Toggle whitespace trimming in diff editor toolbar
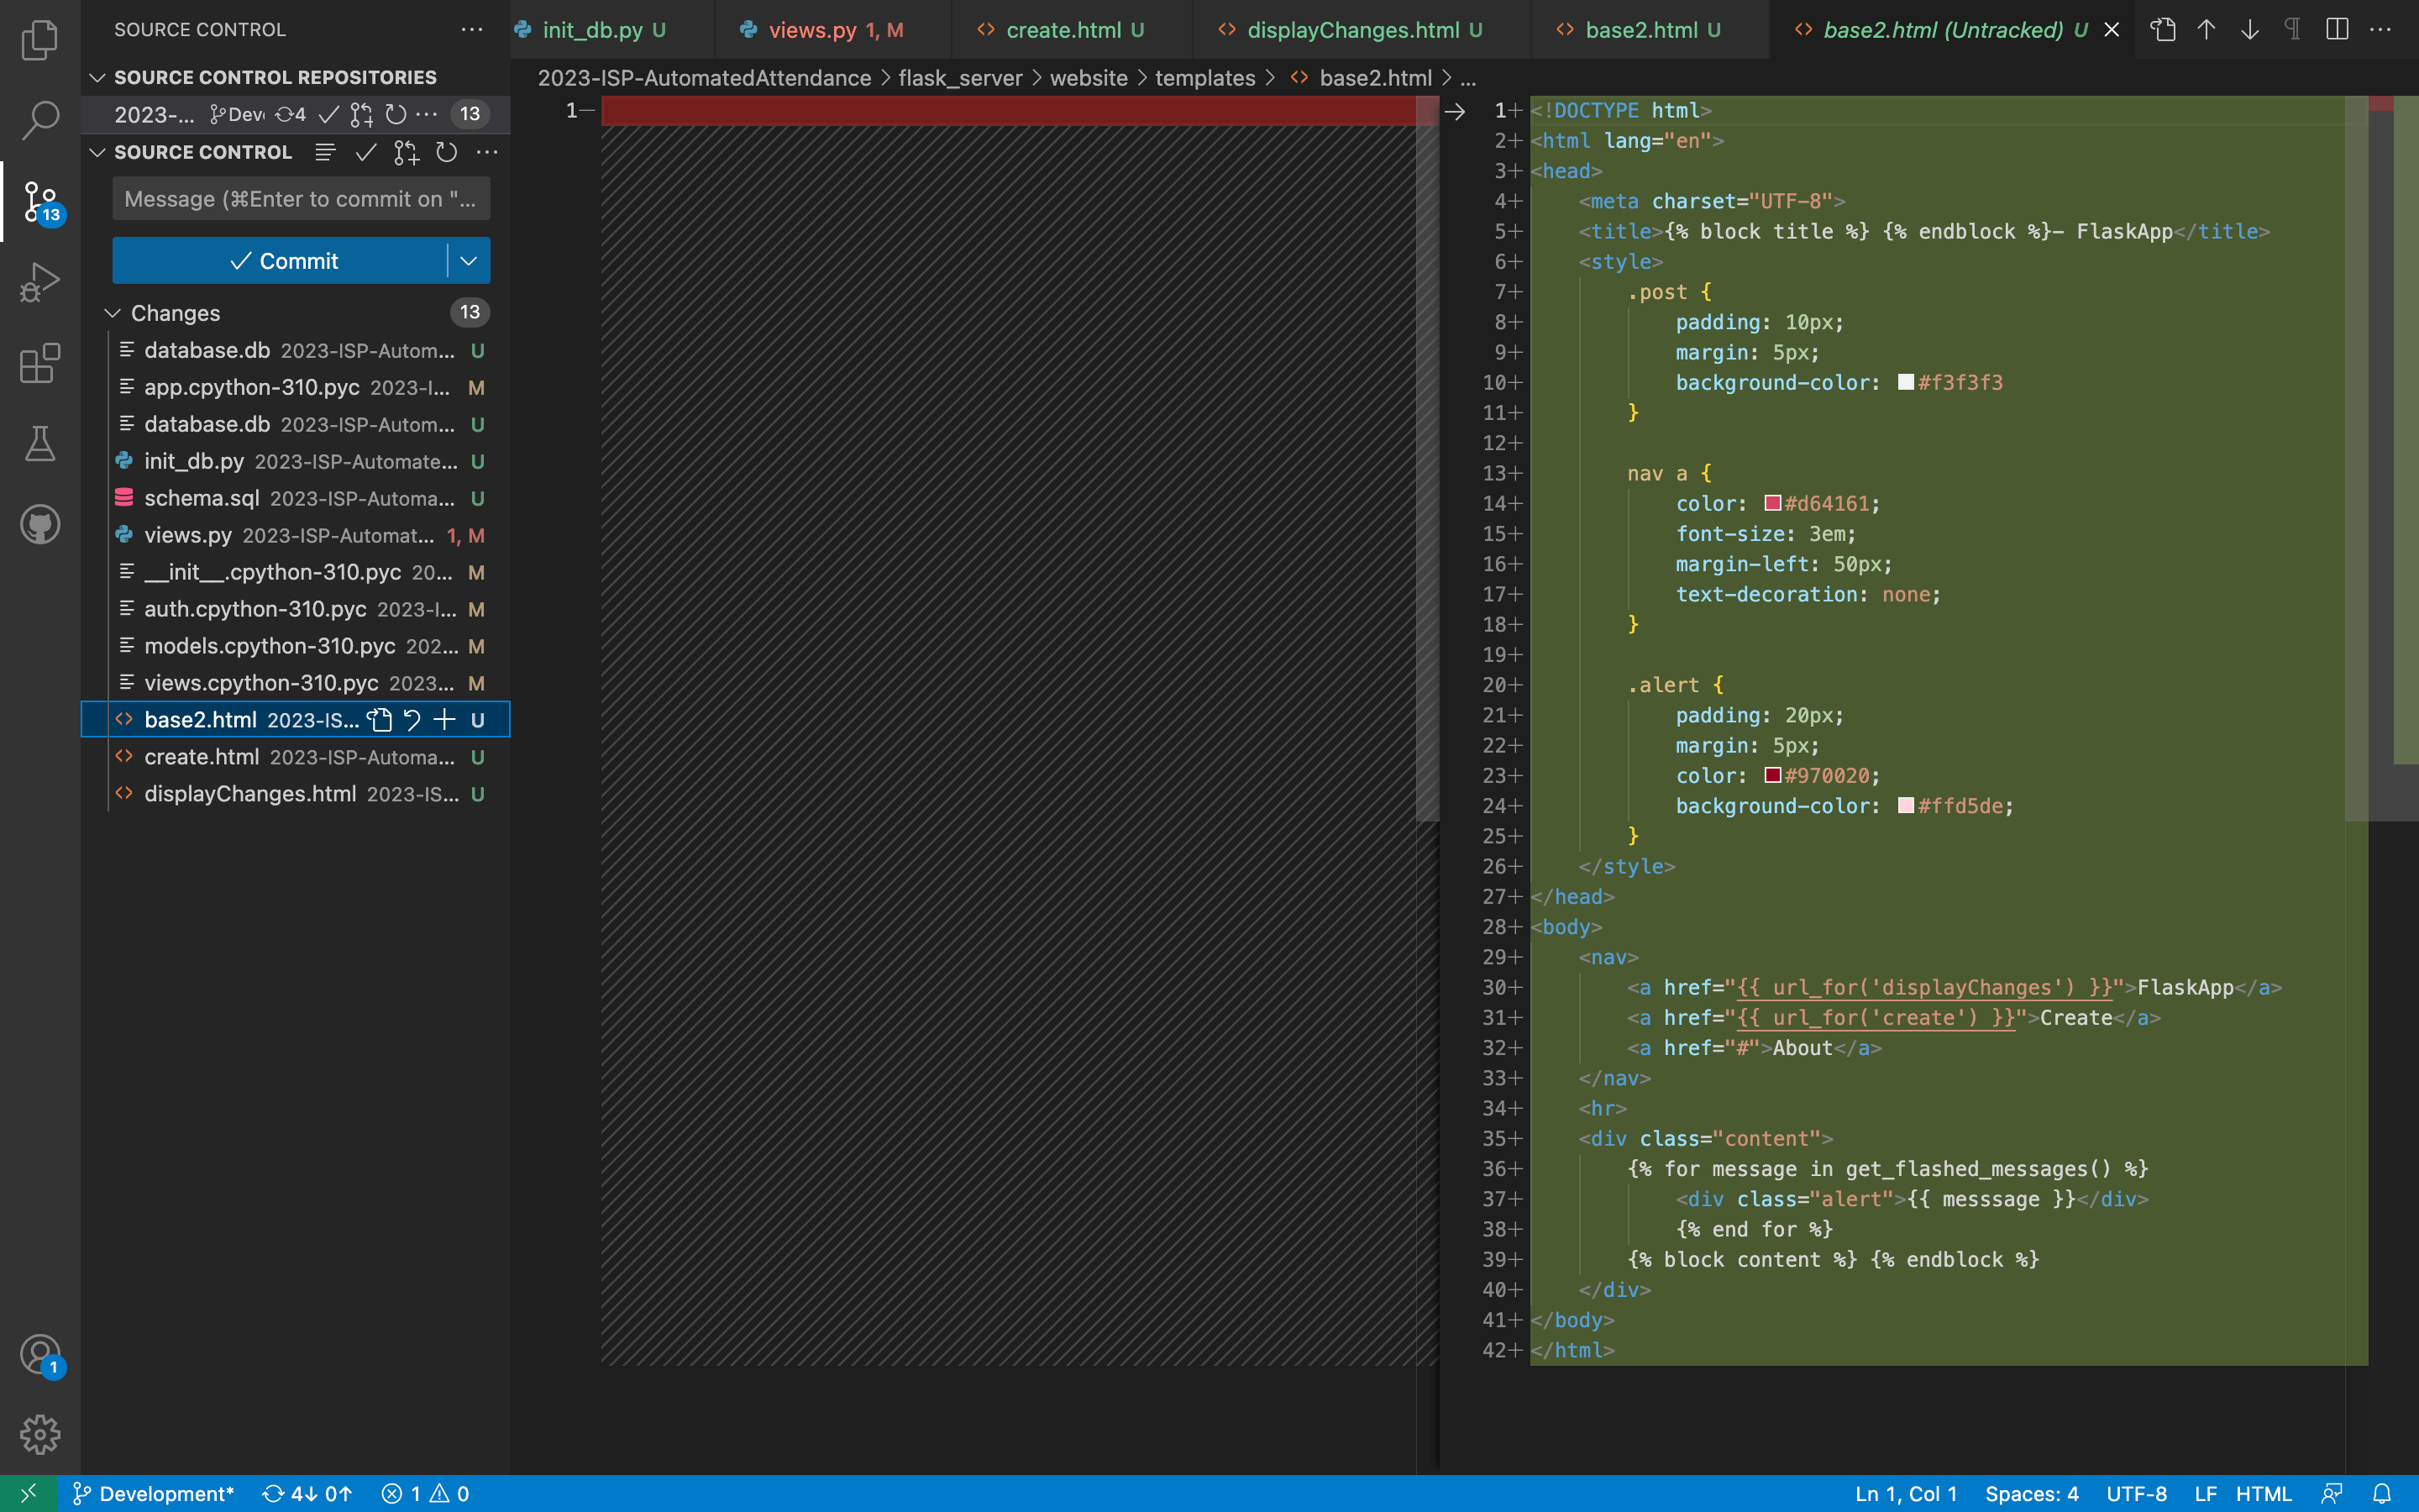This screenshot has height=1512, width=2419. [x=2292, y=30]
